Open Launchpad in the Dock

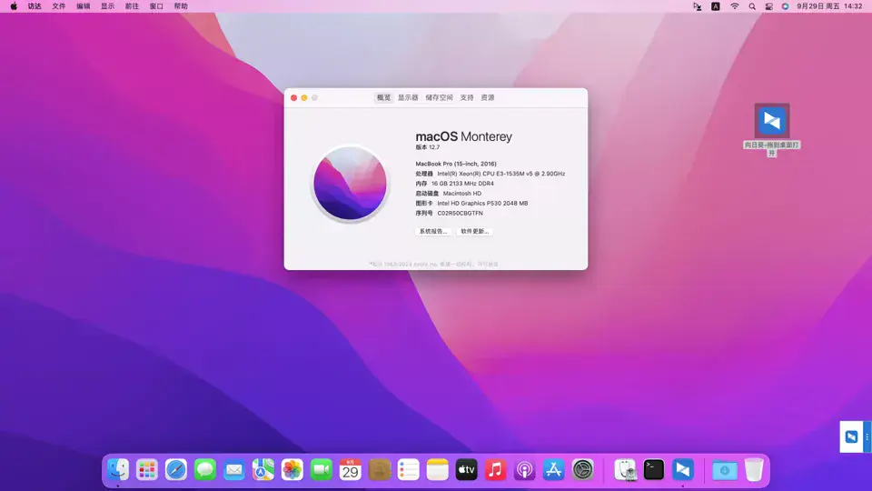pos(147,470)
